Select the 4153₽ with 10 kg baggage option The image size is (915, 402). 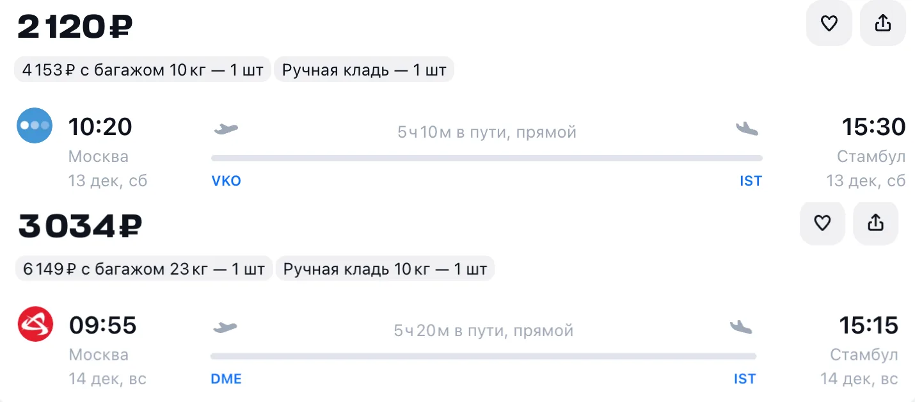tap(143, 70)
